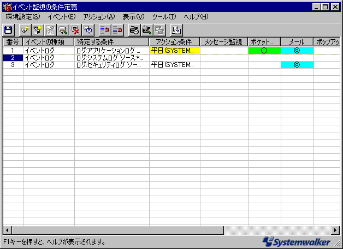Open the ツール(T) menu

(164, 17)
